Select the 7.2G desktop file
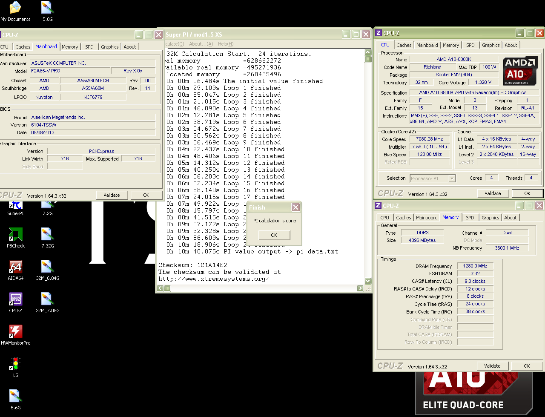This screenshot has width=545, height=417. coord(47,208)
